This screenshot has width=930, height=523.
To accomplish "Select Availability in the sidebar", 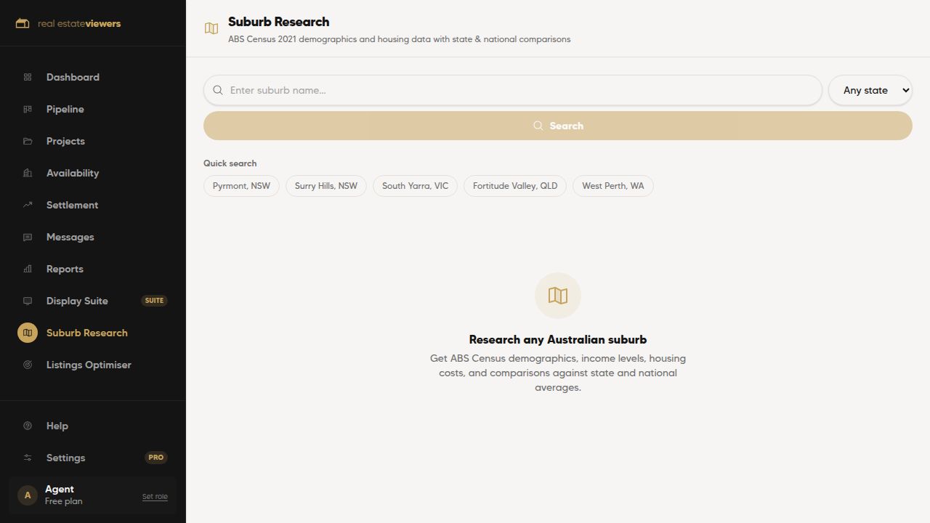I will tap(93, 173).
